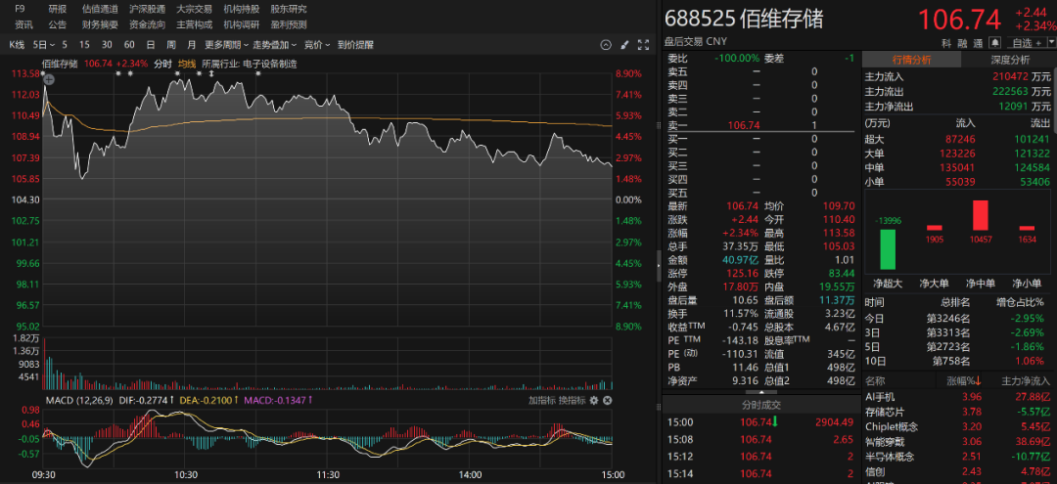
Task: Open 估值通道 menu item
Action: (x=100, y=10)
